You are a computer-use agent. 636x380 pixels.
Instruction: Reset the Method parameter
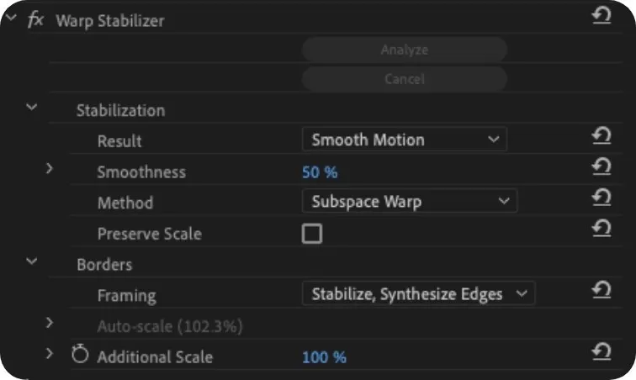click(602, 198)
